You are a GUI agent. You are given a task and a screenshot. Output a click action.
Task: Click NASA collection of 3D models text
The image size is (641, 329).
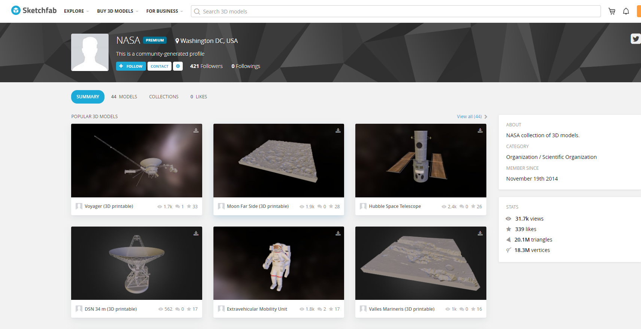pyautogui.click(x=543, y=135)
